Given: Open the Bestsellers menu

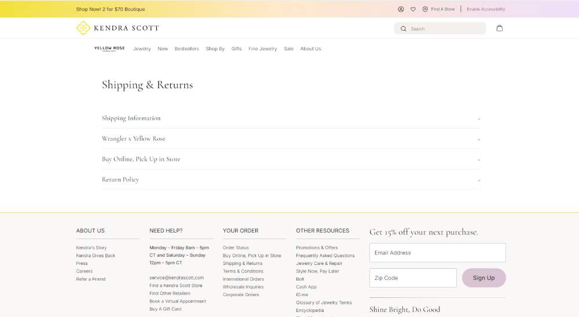Looking at the screenshot, I should (x=186, y=49).
